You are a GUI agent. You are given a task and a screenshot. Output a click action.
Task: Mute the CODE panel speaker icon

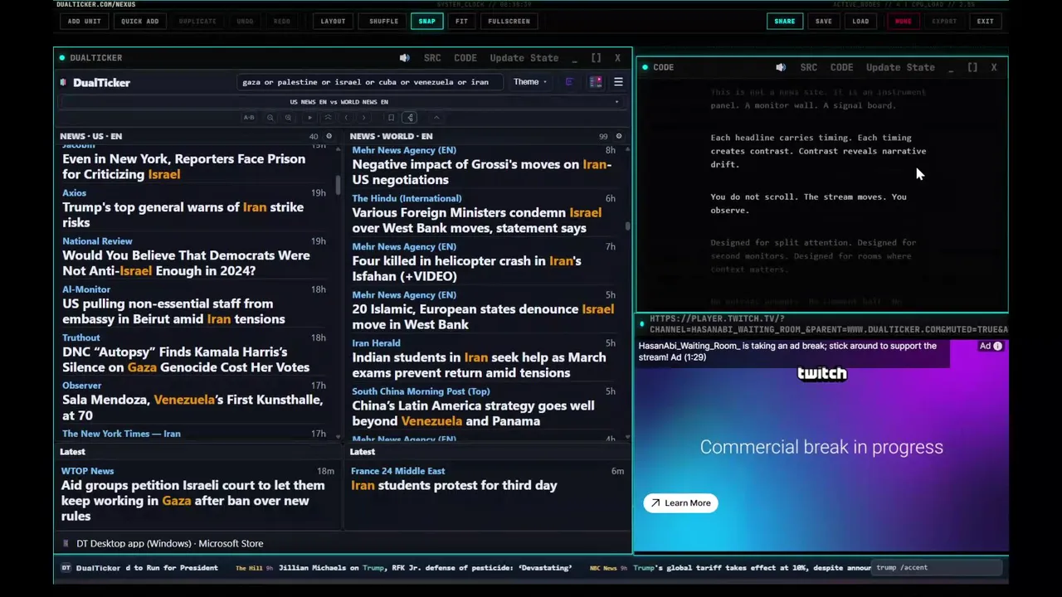[x=781, y=67]
